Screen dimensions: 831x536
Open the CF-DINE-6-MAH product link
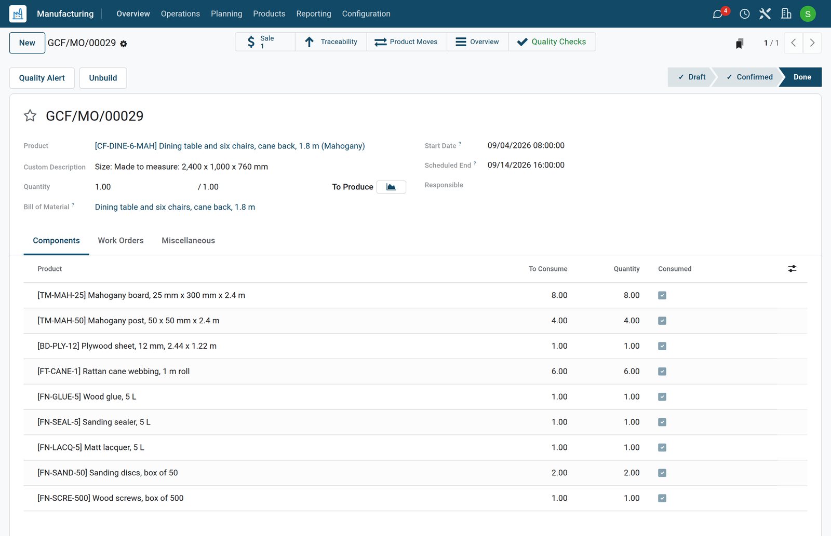(x=230, y=146)
